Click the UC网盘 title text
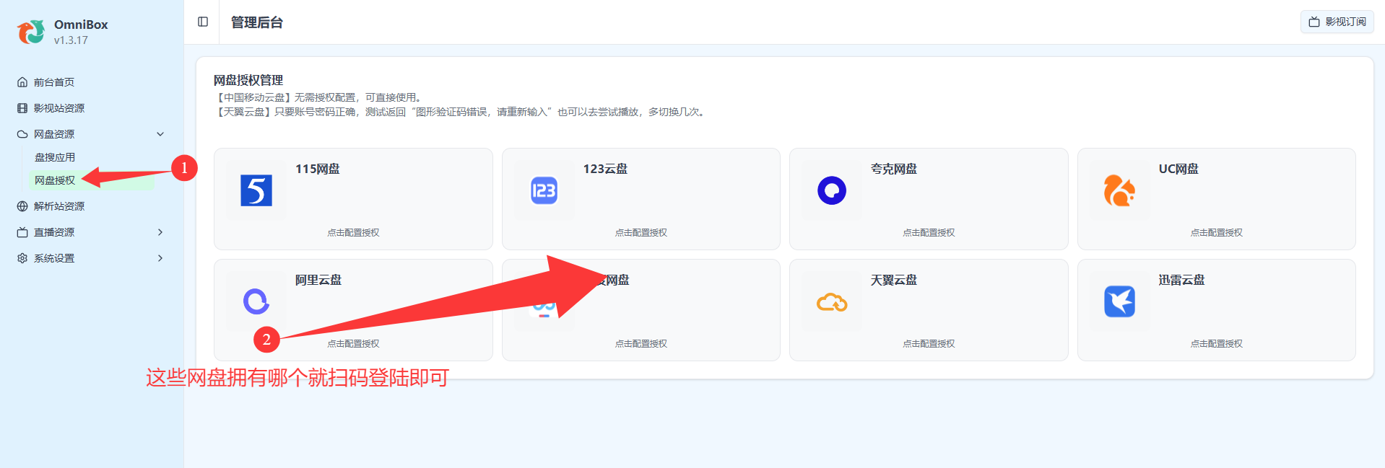 1178,169
